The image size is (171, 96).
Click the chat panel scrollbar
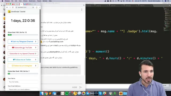coord(85,66)
